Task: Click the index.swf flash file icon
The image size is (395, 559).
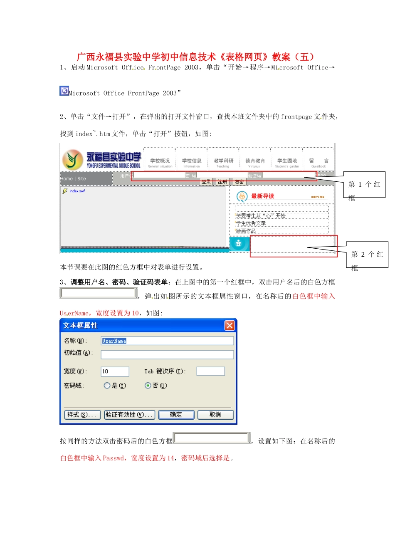Action: (65, 191)
